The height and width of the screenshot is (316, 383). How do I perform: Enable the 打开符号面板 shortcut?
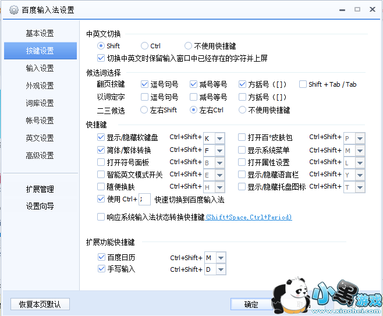click(x=101, y=162)
